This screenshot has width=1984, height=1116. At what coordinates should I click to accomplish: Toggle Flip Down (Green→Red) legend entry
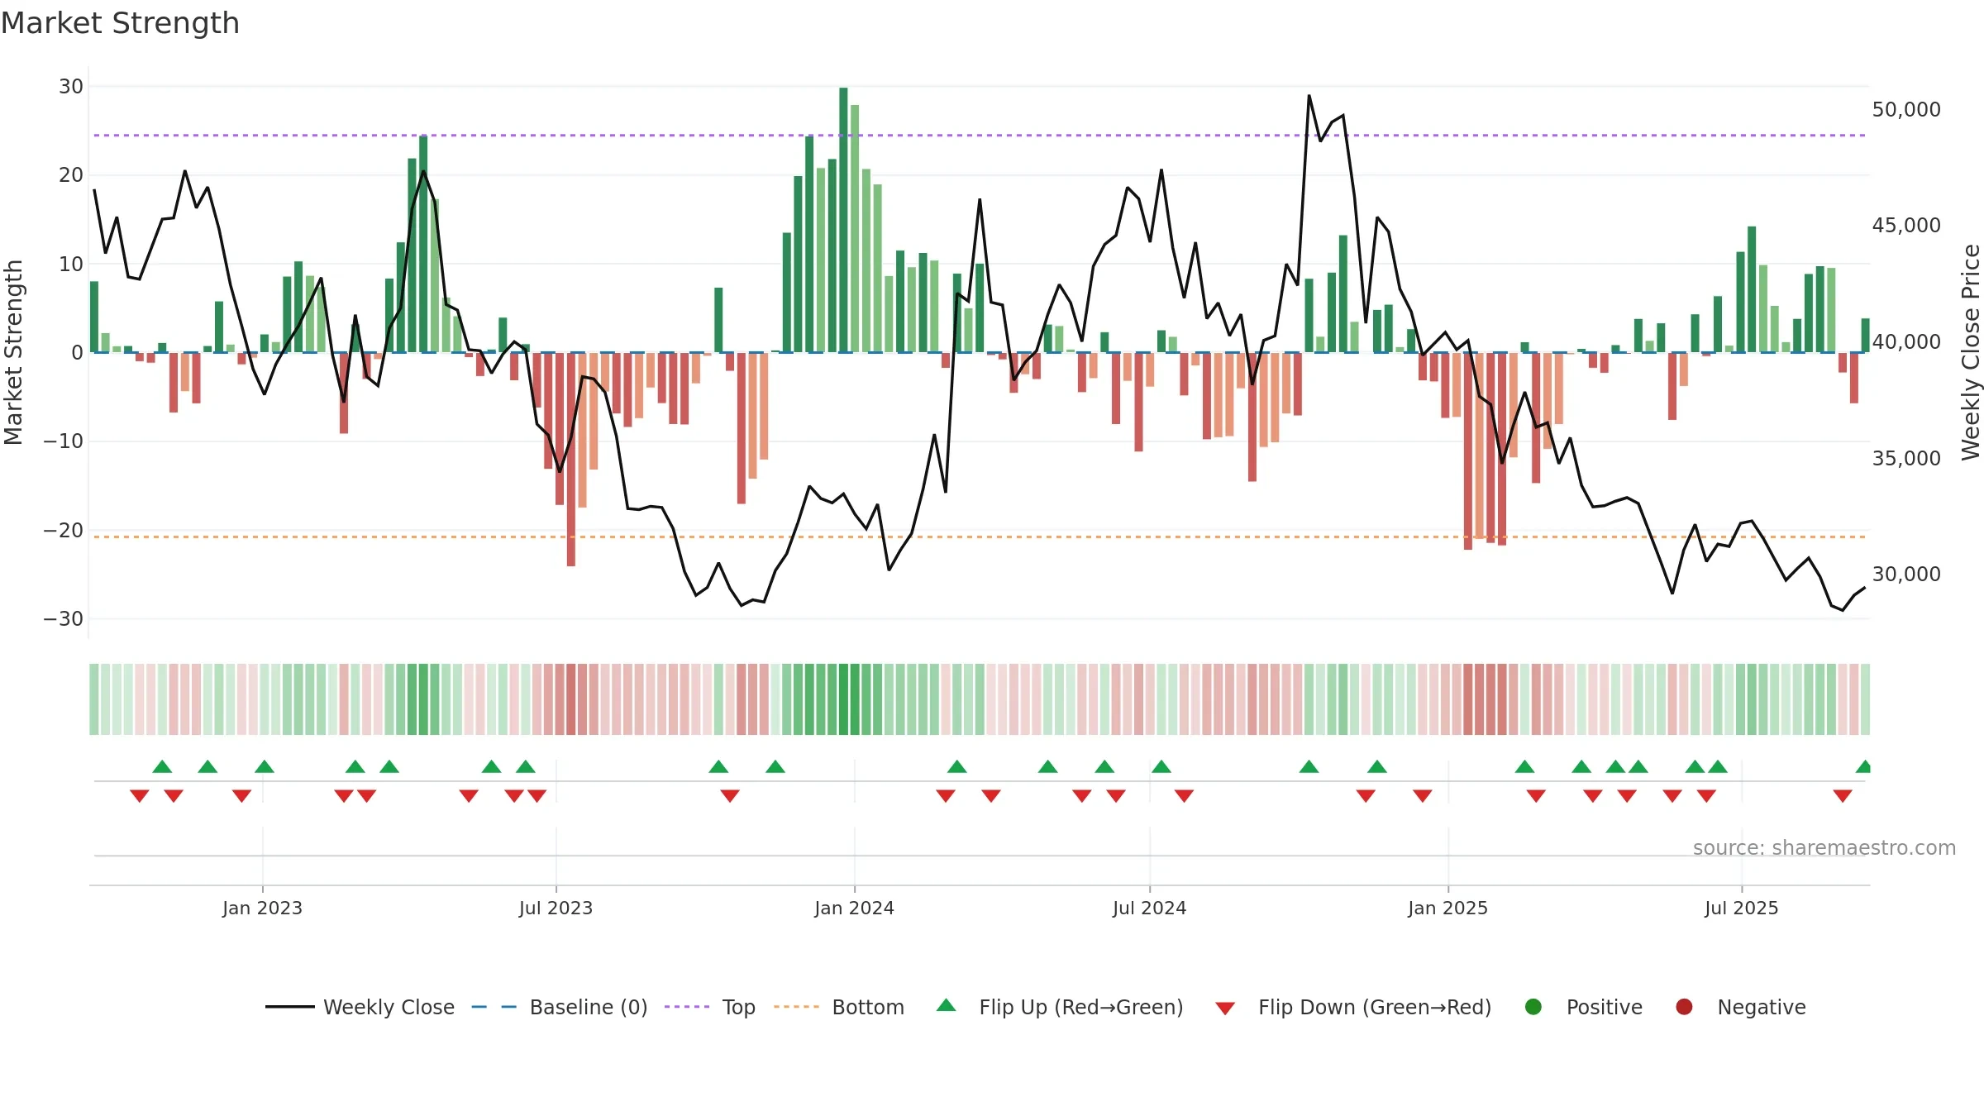[x=1353, y=1007]
